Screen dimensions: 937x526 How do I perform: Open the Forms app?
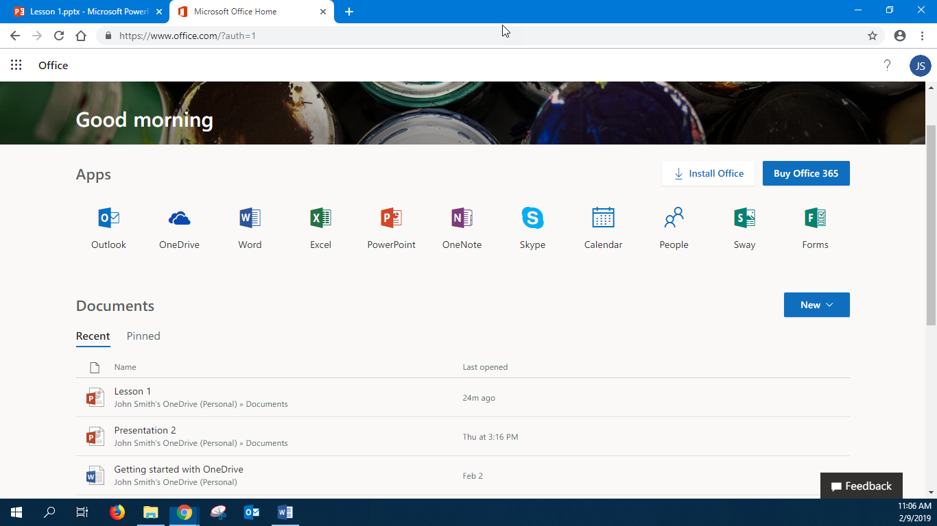coord(815,229)
